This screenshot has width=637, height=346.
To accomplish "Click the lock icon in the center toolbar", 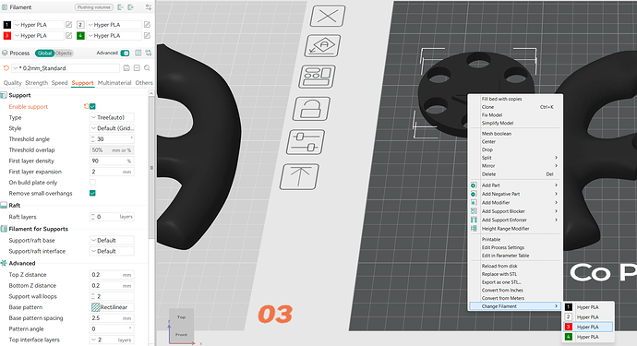I will click(311, 109).
